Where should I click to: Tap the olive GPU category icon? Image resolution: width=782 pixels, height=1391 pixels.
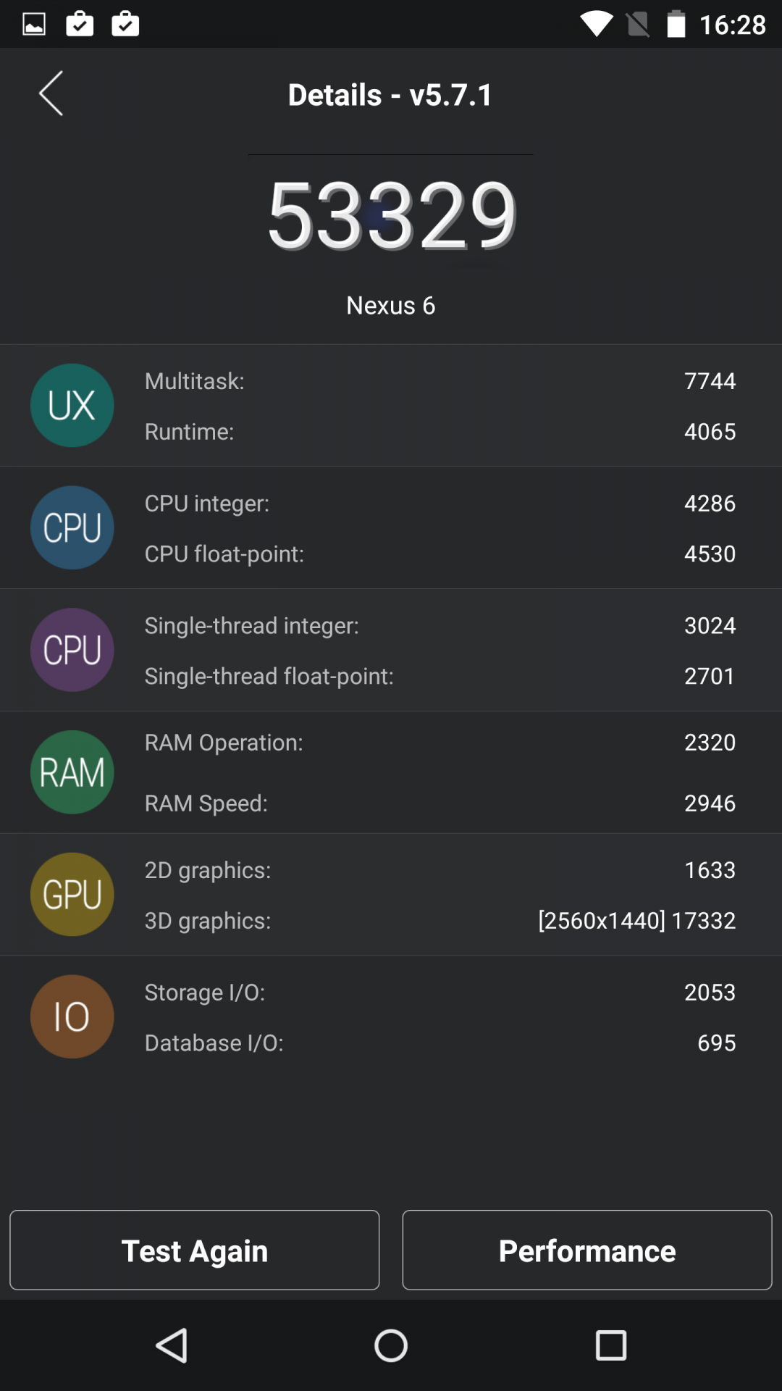click(72, 895)
